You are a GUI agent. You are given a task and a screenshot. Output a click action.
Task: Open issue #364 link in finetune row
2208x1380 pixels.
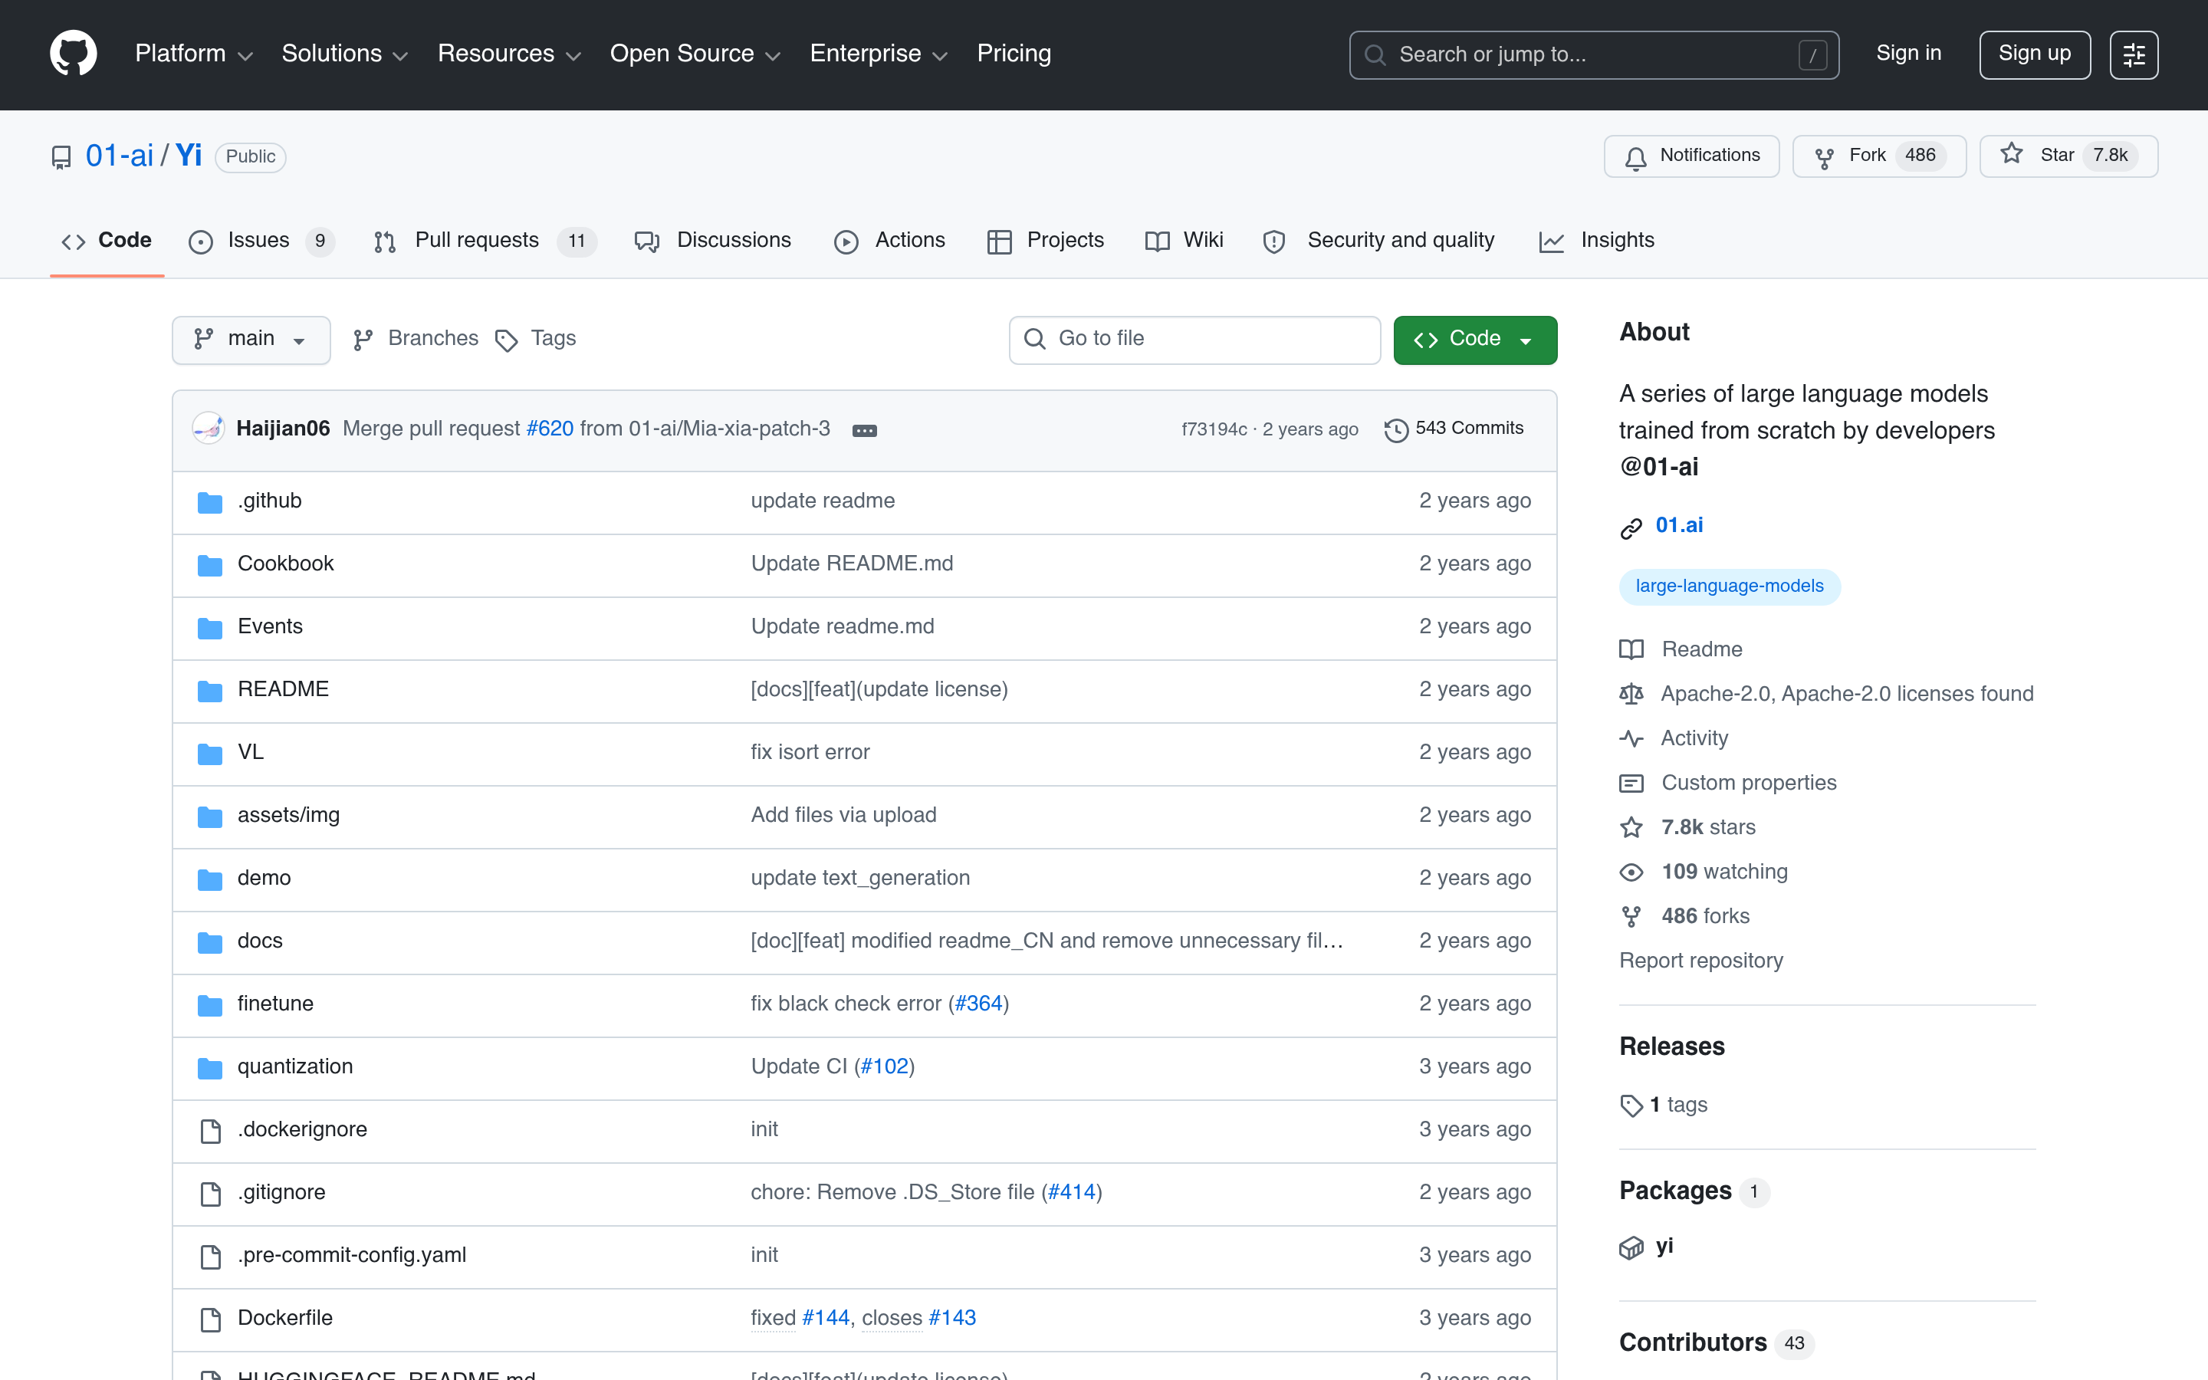978,1004
